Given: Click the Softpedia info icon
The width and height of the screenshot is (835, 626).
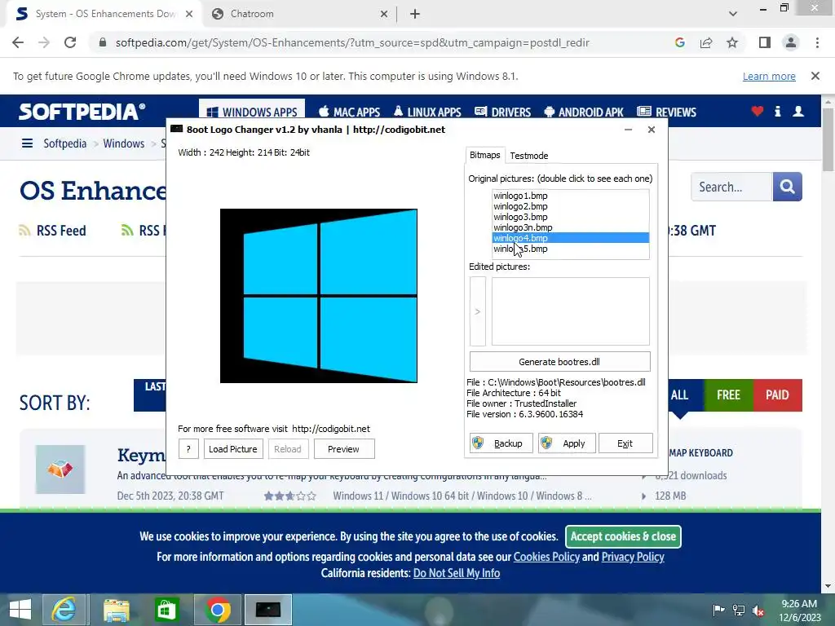Looking at the screenshot, I should coord(777,111).
